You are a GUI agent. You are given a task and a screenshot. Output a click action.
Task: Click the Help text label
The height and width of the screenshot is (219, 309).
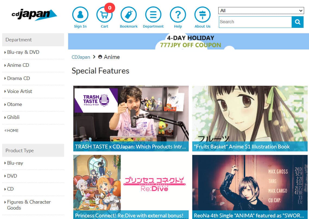pos(178,26)
